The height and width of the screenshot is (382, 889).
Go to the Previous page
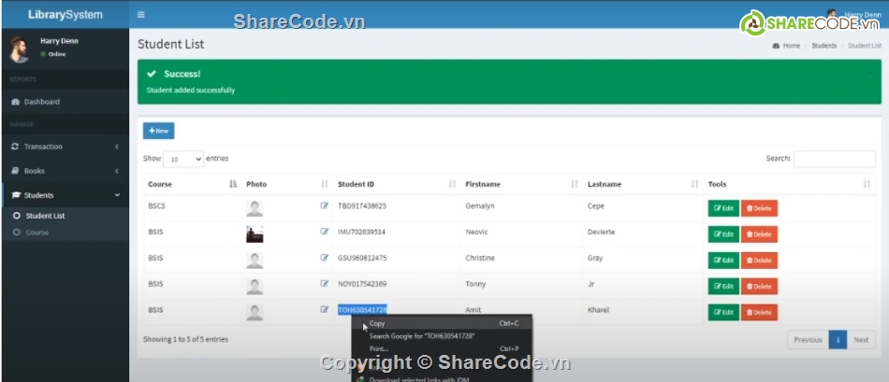pyautogui.click(x=808, y=340)
